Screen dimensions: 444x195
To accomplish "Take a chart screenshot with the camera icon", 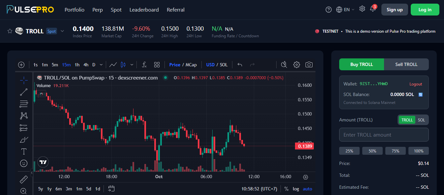I will [x=309, y=65].
